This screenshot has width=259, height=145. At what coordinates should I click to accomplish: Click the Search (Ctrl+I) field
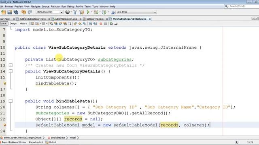click(x=241, y=6)
